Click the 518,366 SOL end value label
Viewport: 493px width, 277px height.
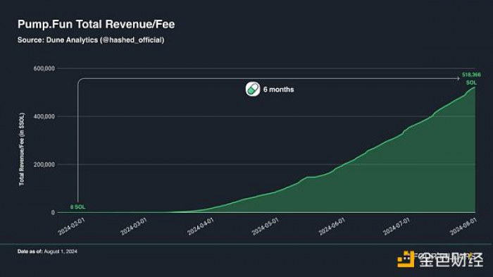coord(471,79)
